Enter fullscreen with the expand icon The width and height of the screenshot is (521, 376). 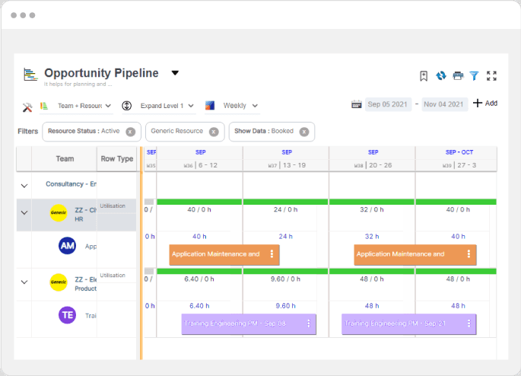(x=491, y=76)
